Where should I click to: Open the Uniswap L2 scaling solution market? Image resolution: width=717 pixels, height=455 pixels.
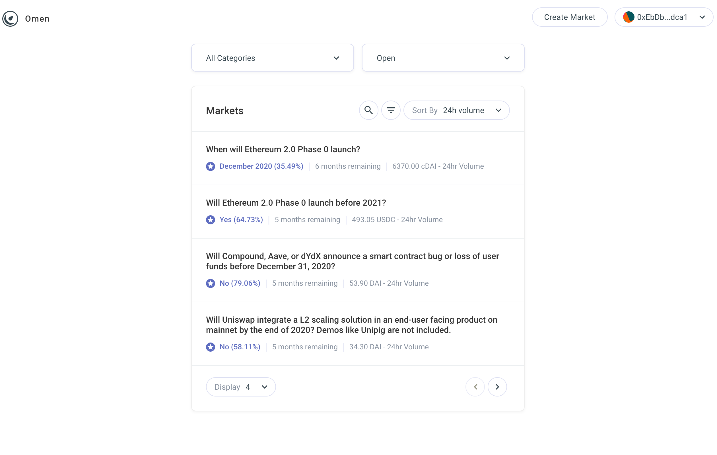tap(351, 325)
